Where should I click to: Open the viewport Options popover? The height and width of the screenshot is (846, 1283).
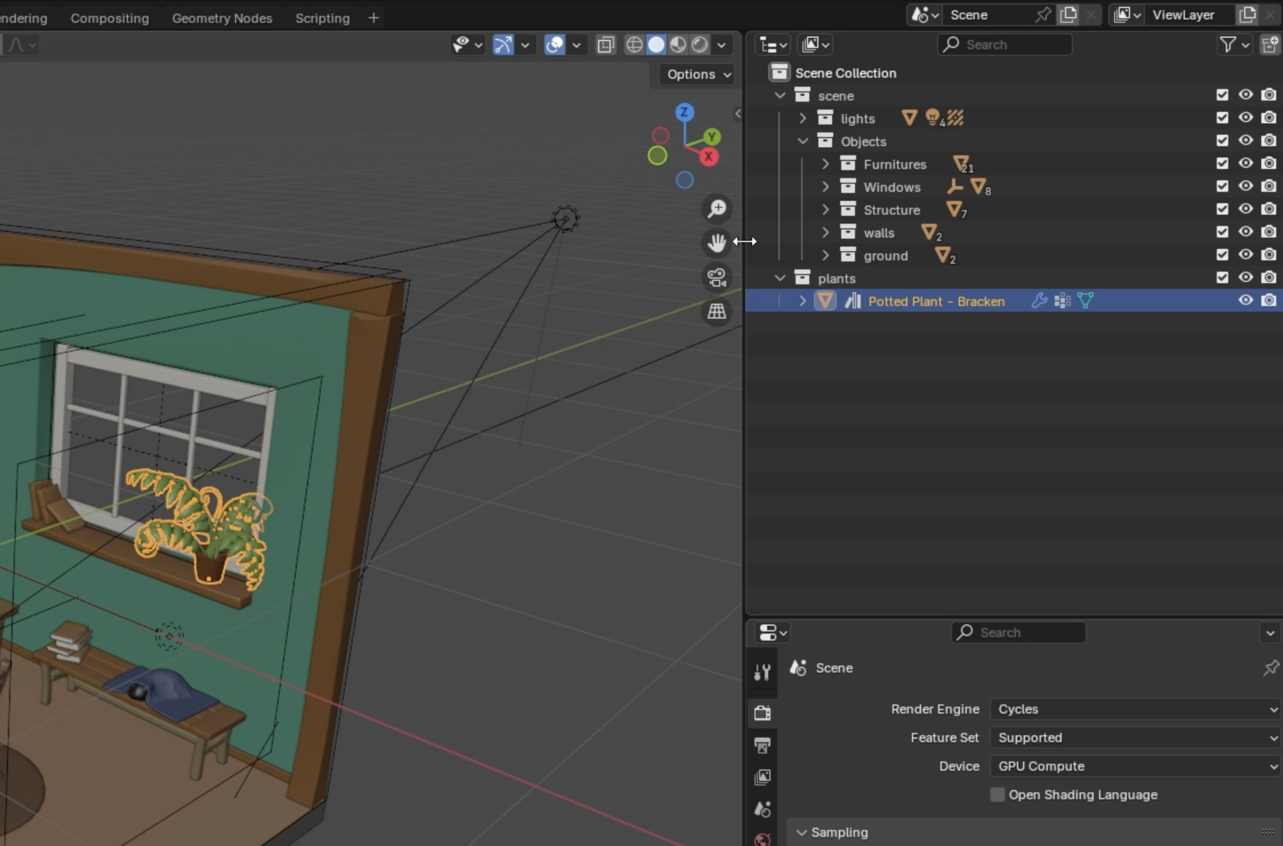tap(697, 74)
